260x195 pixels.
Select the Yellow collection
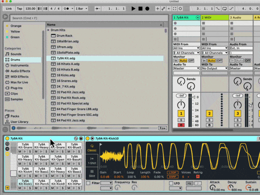pos(15,32)
